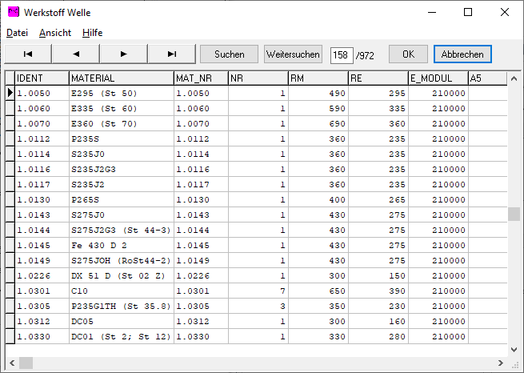The image size is (524, 373).
Task: Open the Datei menu
Action: [17, 33]
